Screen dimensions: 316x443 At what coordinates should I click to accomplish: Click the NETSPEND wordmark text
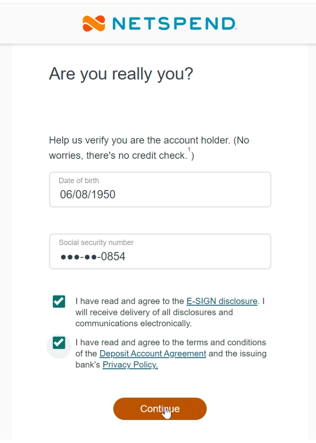[174, 23]
